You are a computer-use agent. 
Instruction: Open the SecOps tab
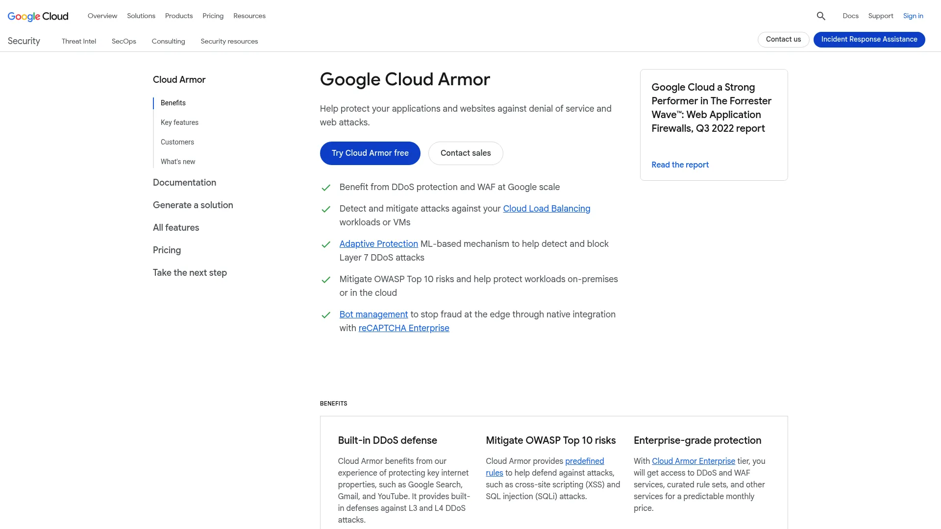[x=124, y=41]
